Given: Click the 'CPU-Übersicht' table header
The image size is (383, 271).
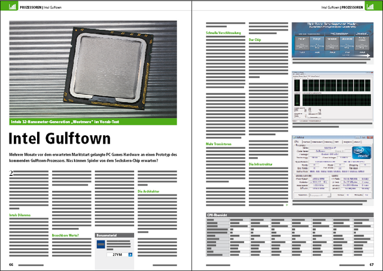Looking at the screenshot, I should tap(290, 215).
